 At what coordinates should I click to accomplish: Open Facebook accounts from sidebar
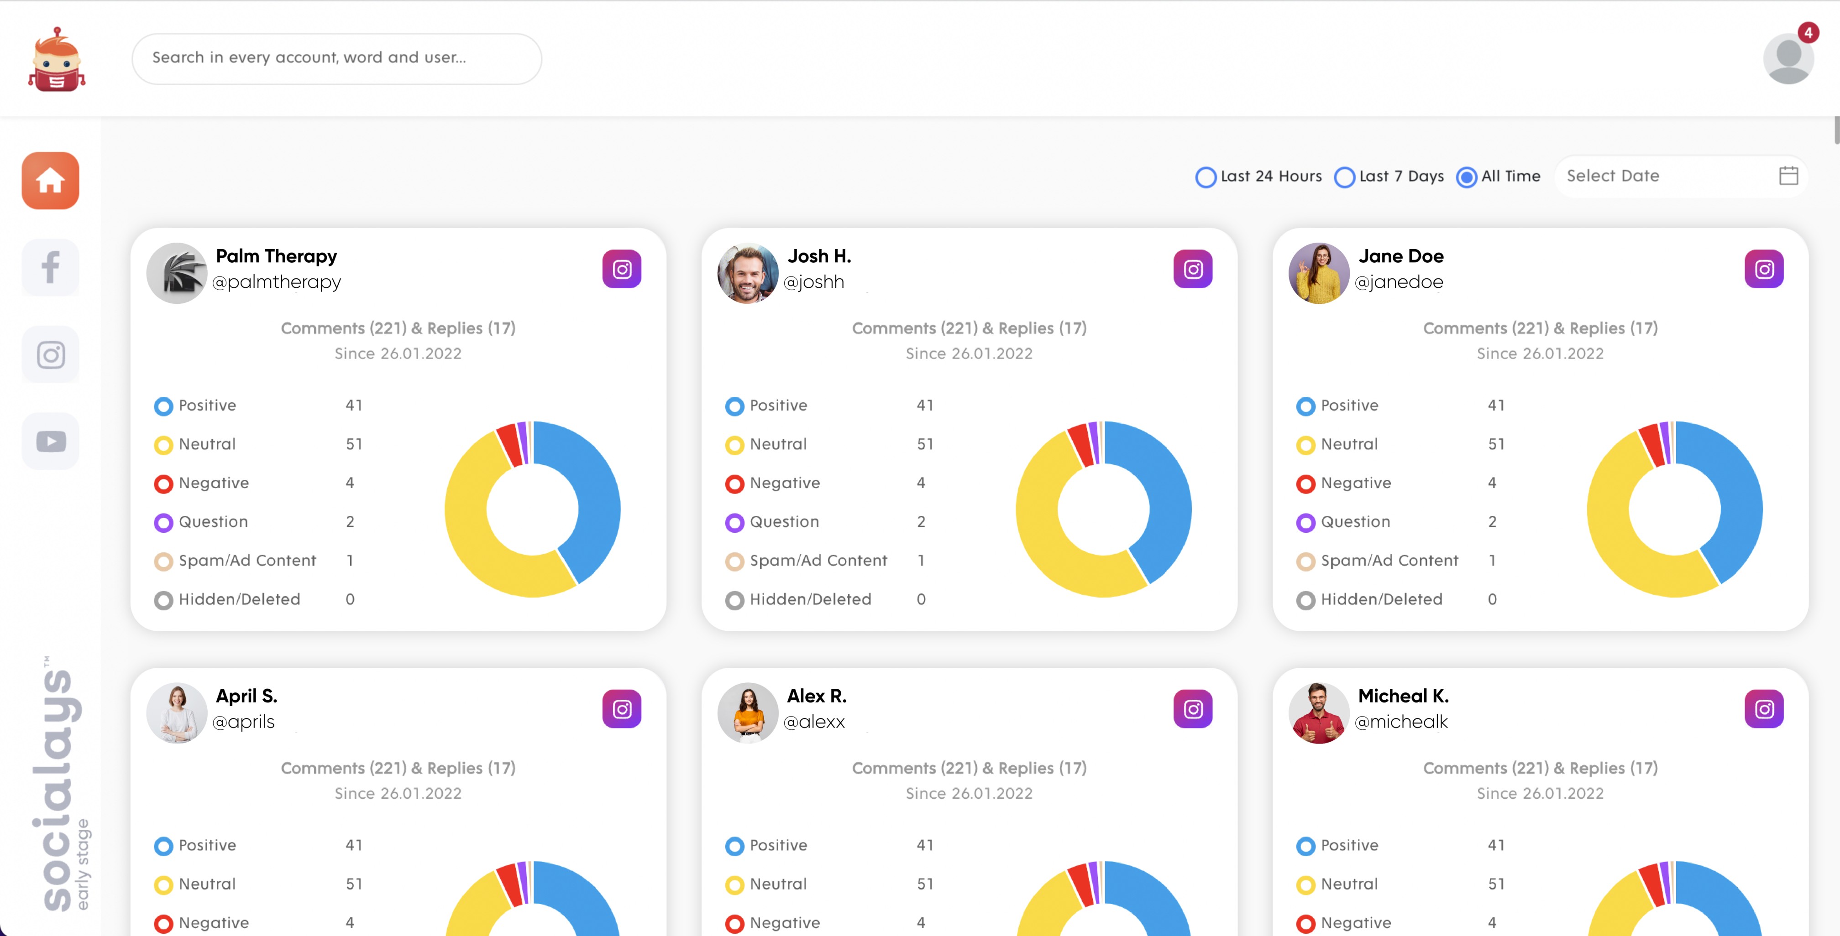(x=50, y=268)
